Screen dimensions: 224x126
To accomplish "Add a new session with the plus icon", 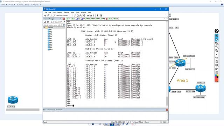I will pyautogui.click(x=52, y=22).
